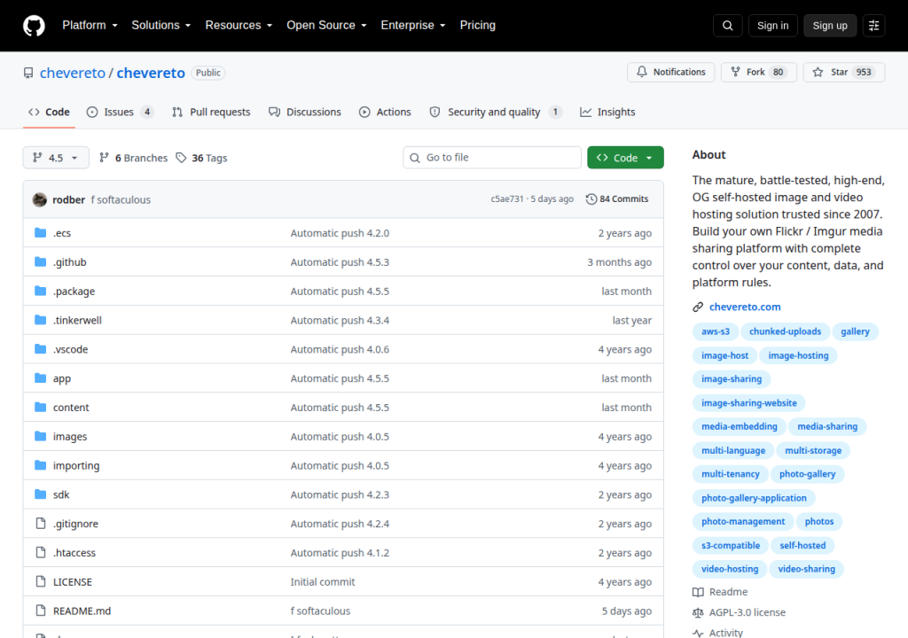
Task: Click the images folder icon
Action: 40,436
